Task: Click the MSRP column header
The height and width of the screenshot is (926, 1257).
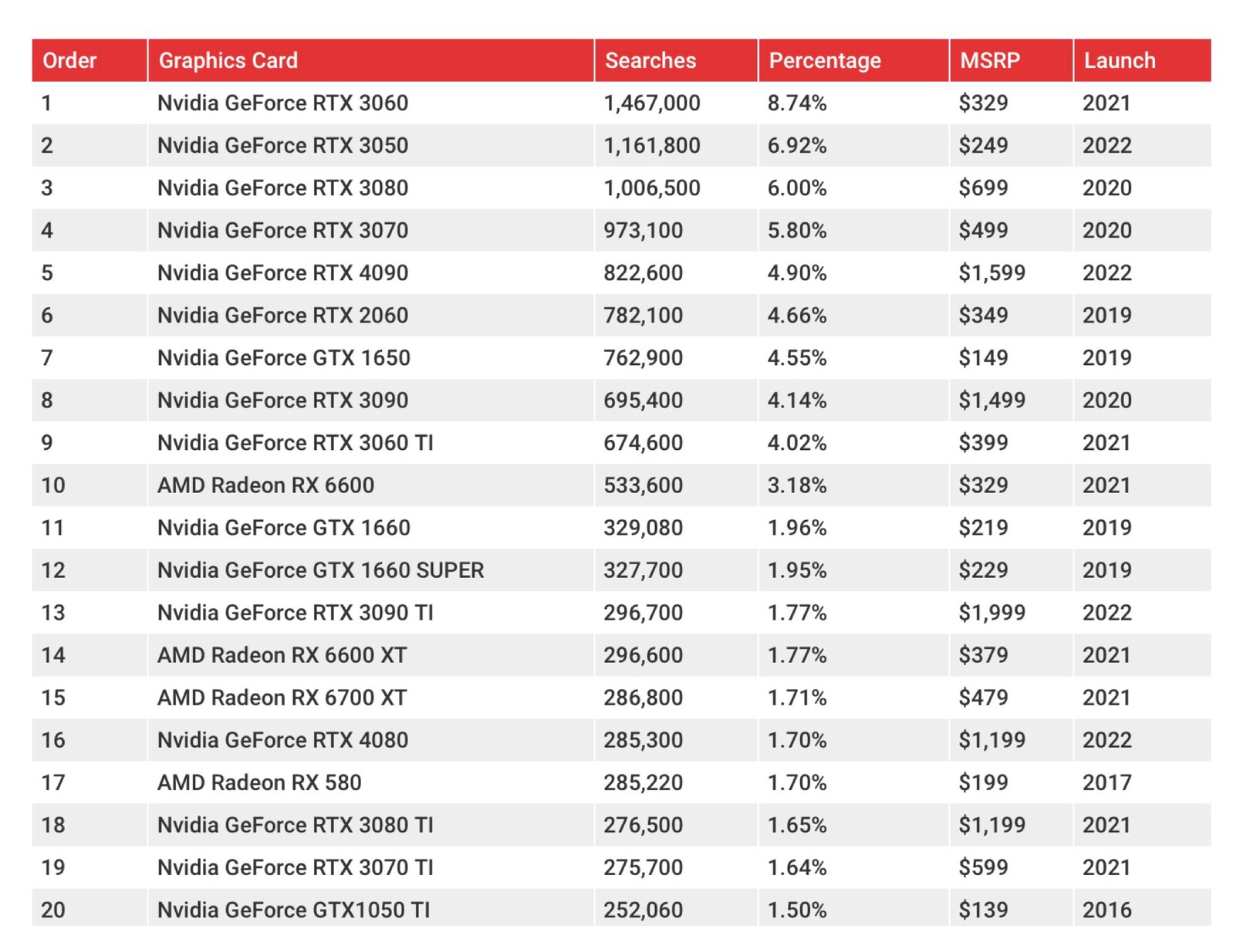Action: click(x=989, y=60)
